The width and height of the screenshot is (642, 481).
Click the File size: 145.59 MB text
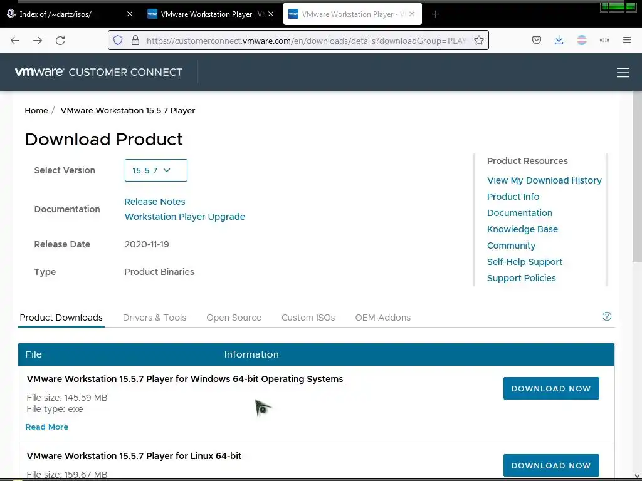tap(66, 398)
